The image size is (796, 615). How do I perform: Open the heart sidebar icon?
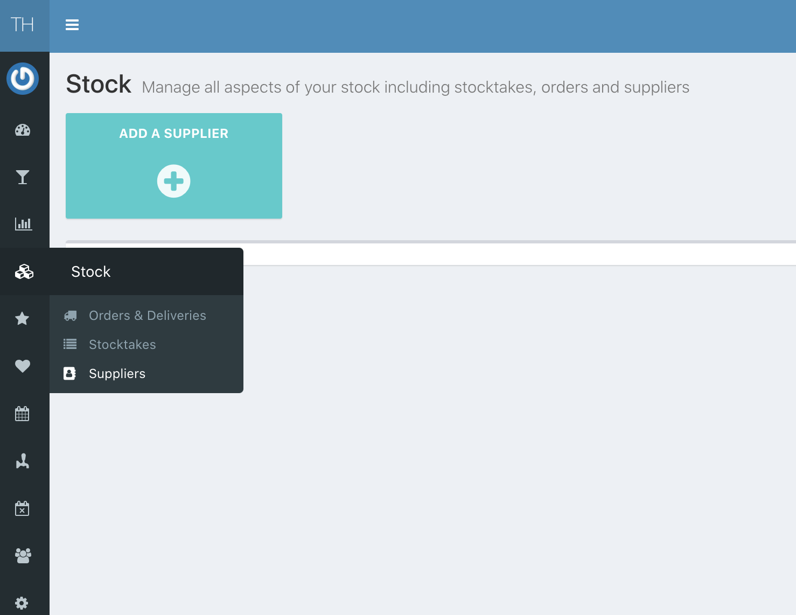[x=23, y=366]
